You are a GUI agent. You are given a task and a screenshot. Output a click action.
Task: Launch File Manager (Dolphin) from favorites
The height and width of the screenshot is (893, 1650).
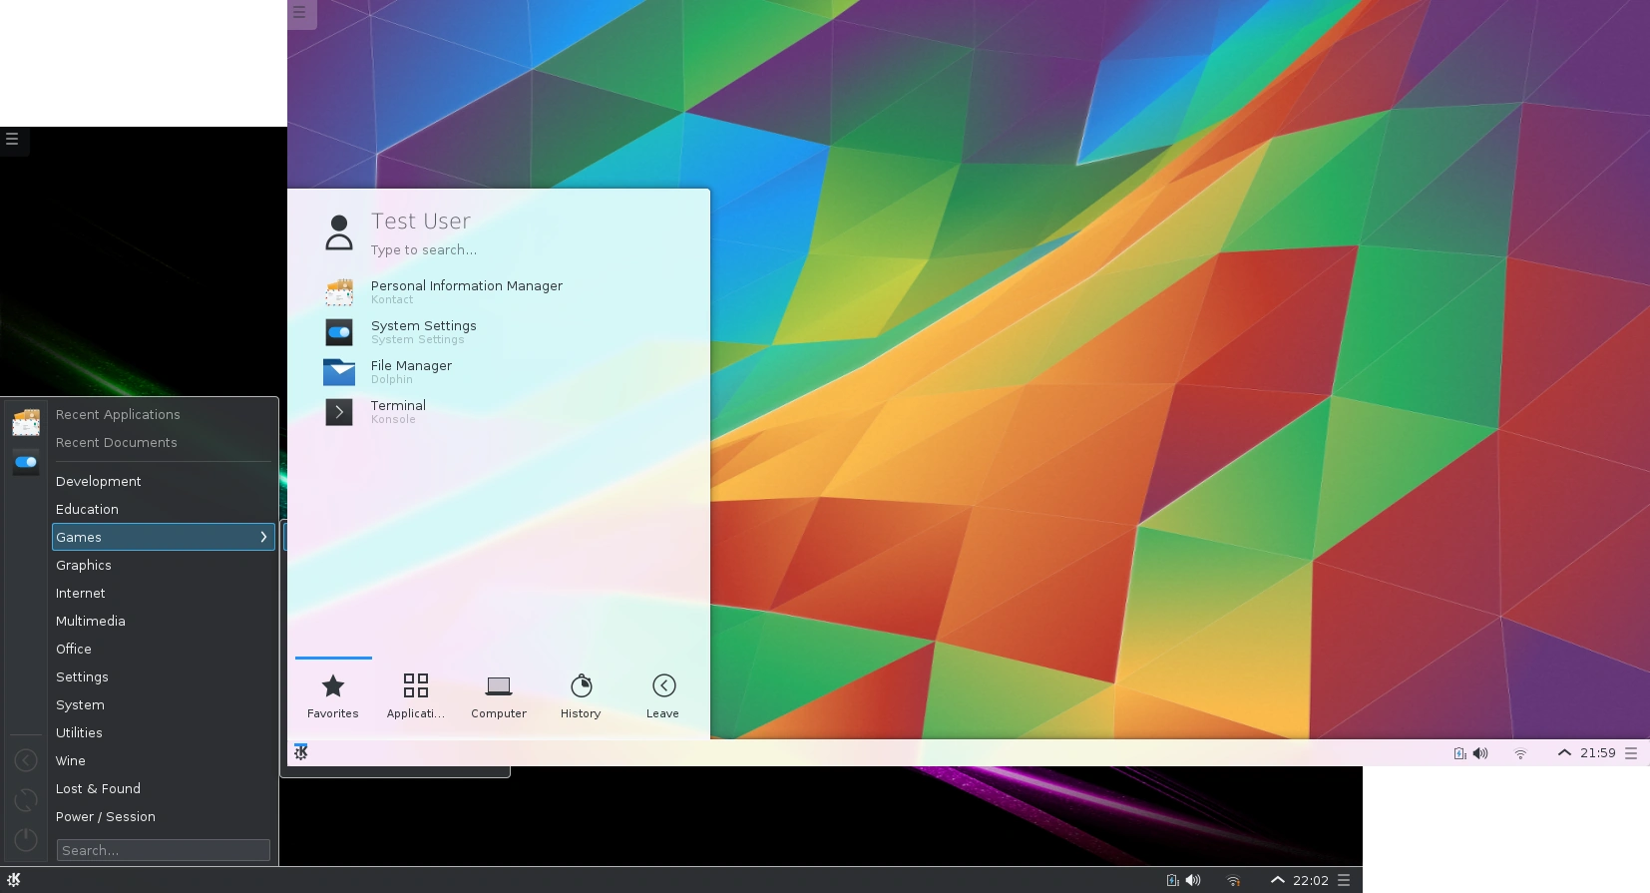point(499,371)
